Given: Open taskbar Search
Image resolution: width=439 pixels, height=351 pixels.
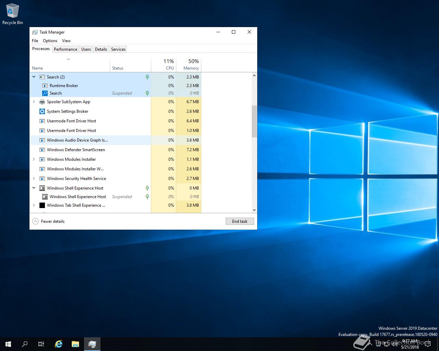Looking at the screenshot, I should tap(25, 344).
